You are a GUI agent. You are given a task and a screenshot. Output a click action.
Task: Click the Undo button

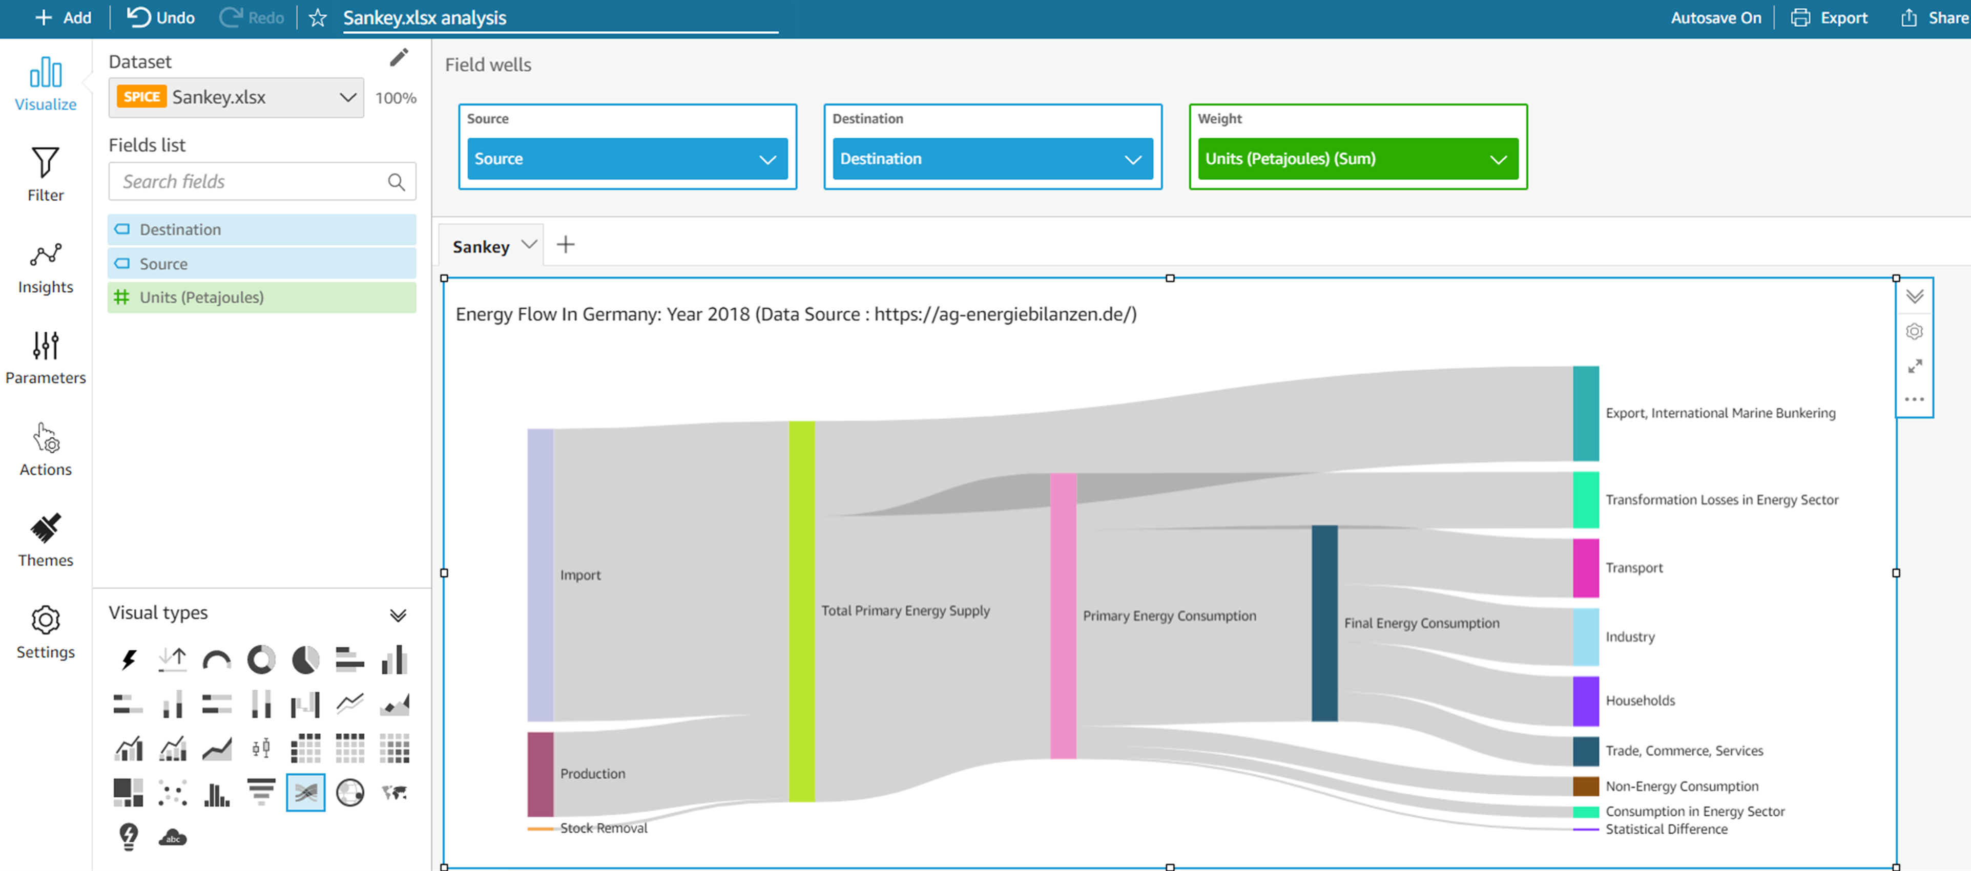161,17
